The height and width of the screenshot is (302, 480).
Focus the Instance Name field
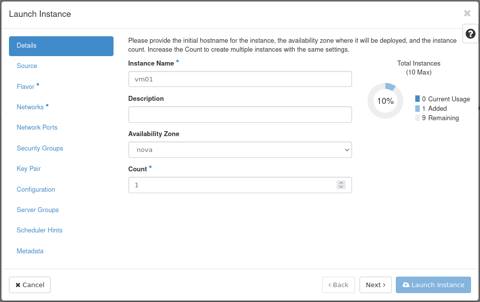pos(240,79)
